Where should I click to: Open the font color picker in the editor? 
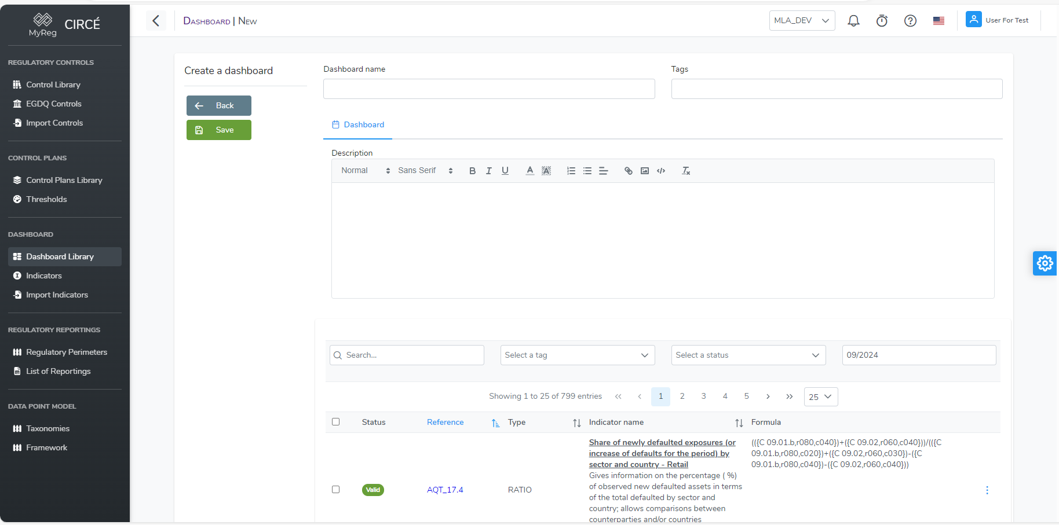click(x=529, y=170)
